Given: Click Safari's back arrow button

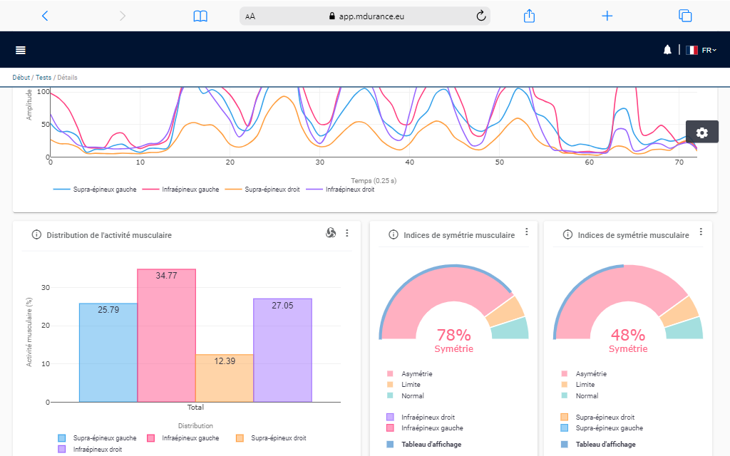Looking at the screenshot, I should [45, 16].
